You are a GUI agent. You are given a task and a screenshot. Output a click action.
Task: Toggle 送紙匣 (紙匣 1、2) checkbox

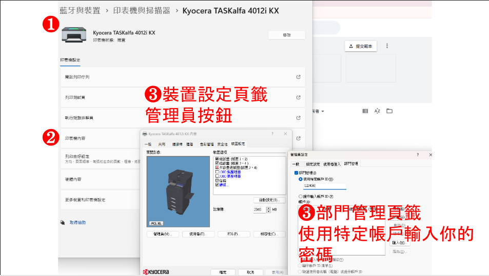click(x=217, y=159)
